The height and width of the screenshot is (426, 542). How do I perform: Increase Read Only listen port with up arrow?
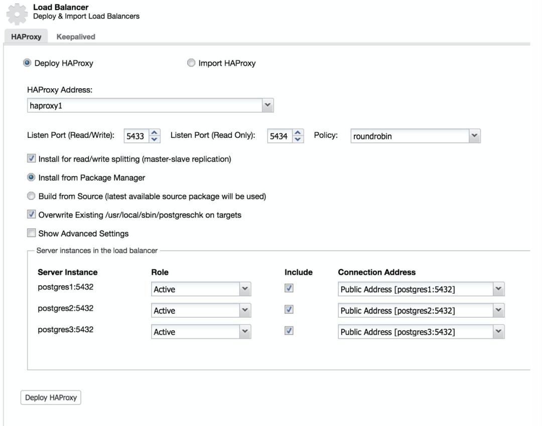coord(298,133)
